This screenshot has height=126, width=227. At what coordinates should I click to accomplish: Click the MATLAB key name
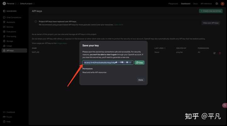click(x=35, y=52)
